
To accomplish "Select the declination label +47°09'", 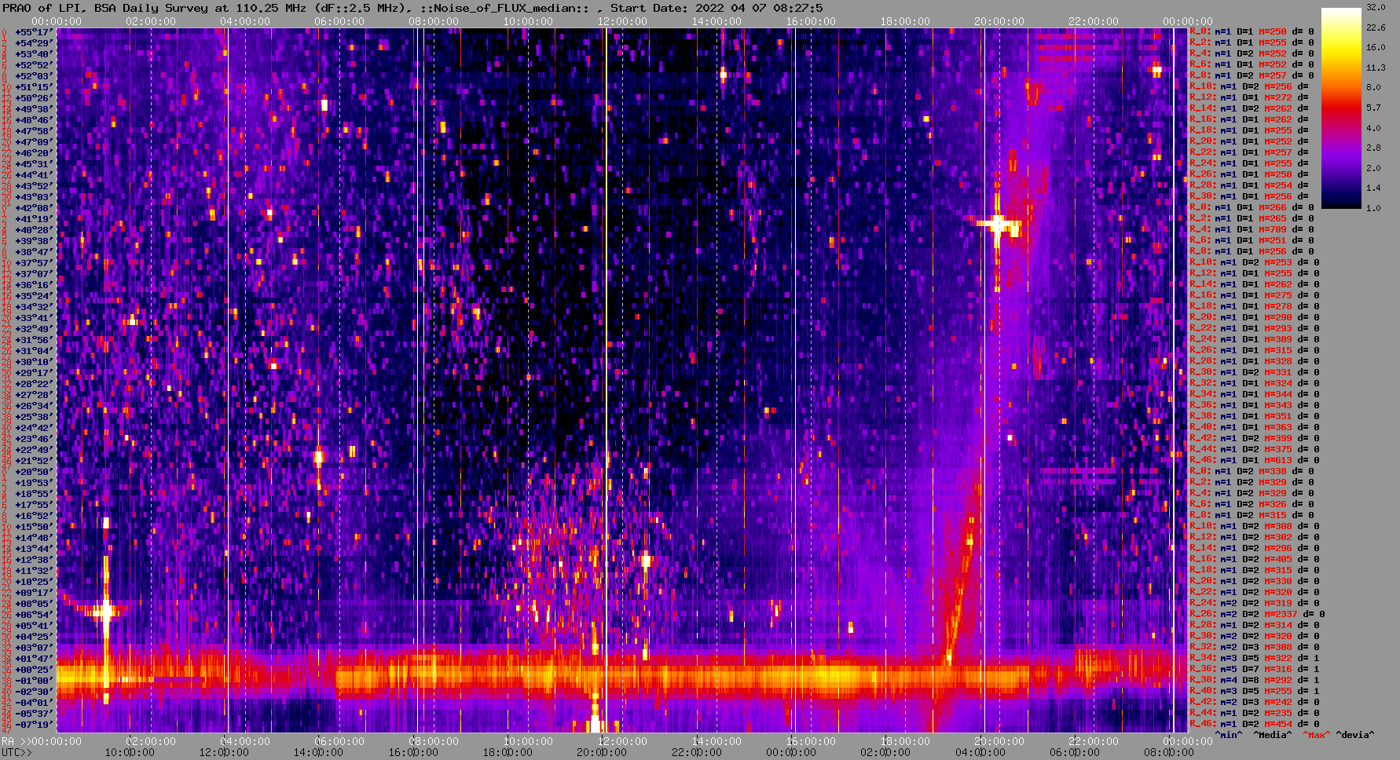I will tap(33, 141).
